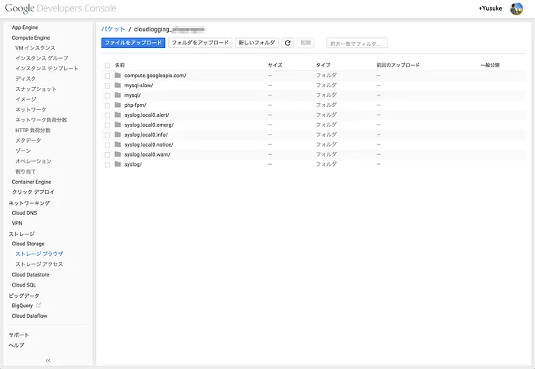Open メタデータ in sidebar
The image size is (535, 369).
[28, 140]
